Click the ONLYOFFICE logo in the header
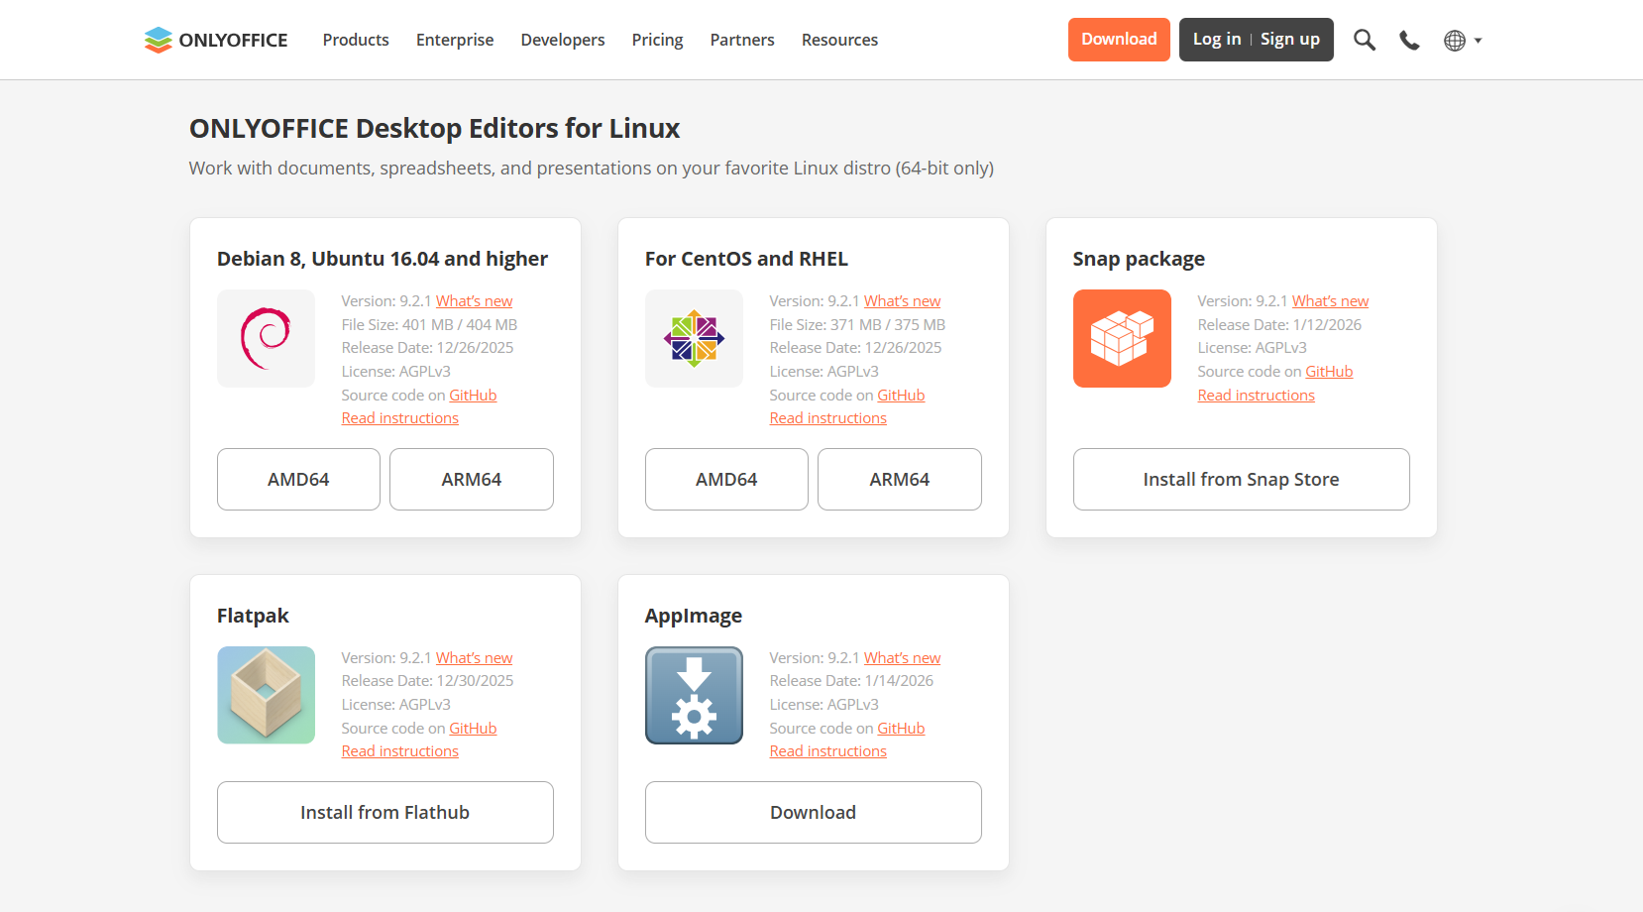This screenshot has height=912, width=1643. (215, 40)
